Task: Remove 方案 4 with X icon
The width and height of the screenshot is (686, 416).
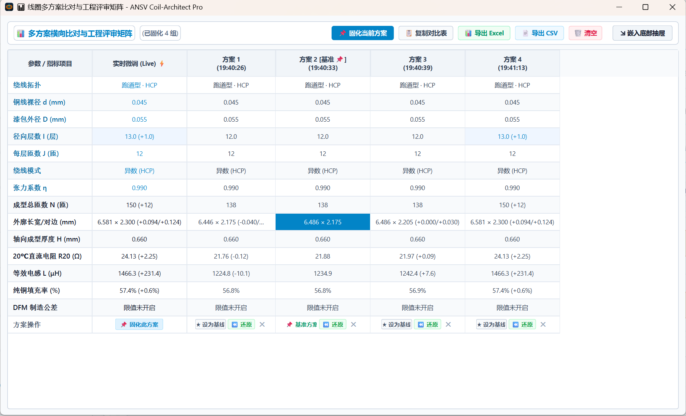Action: [543, 324]
